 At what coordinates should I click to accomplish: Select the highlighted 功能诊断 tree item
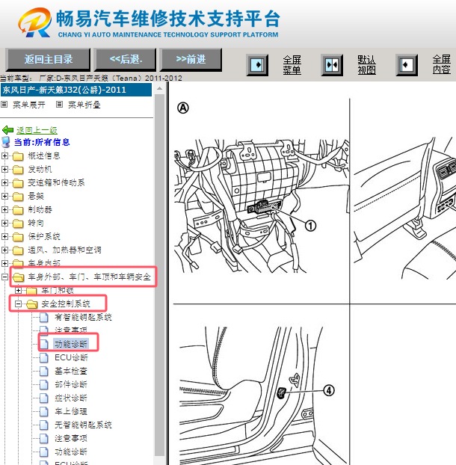71,344
